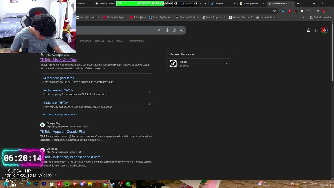Switch ESP keyboard language indicator
Image resolution: width=334 pixels, height=188 pixels.
point(305,184)
